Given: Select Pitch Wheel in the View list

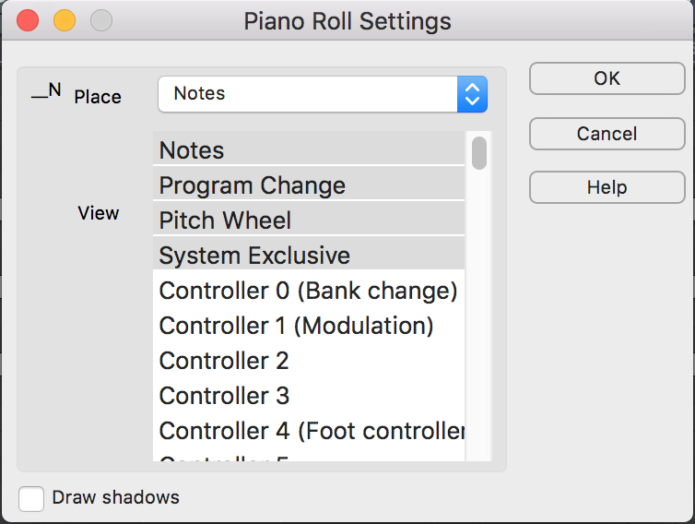Looking at the screenshot, I should [309, 220].
